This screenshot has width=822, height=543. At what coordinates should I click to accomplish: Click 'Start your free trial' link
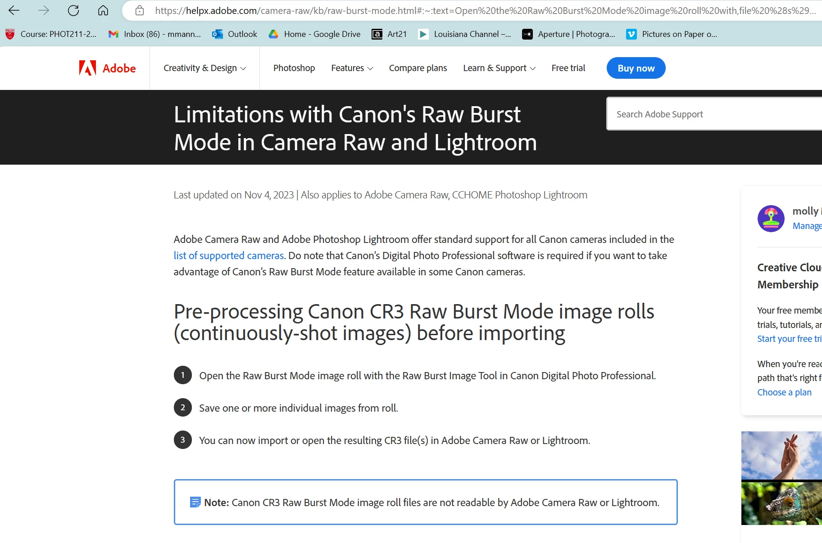pos(790,339)
